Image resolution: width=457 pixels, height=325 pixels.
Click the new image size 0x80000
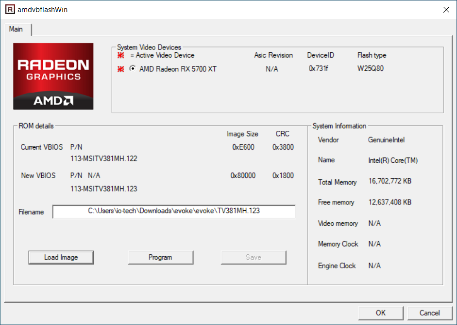(243, 176)
